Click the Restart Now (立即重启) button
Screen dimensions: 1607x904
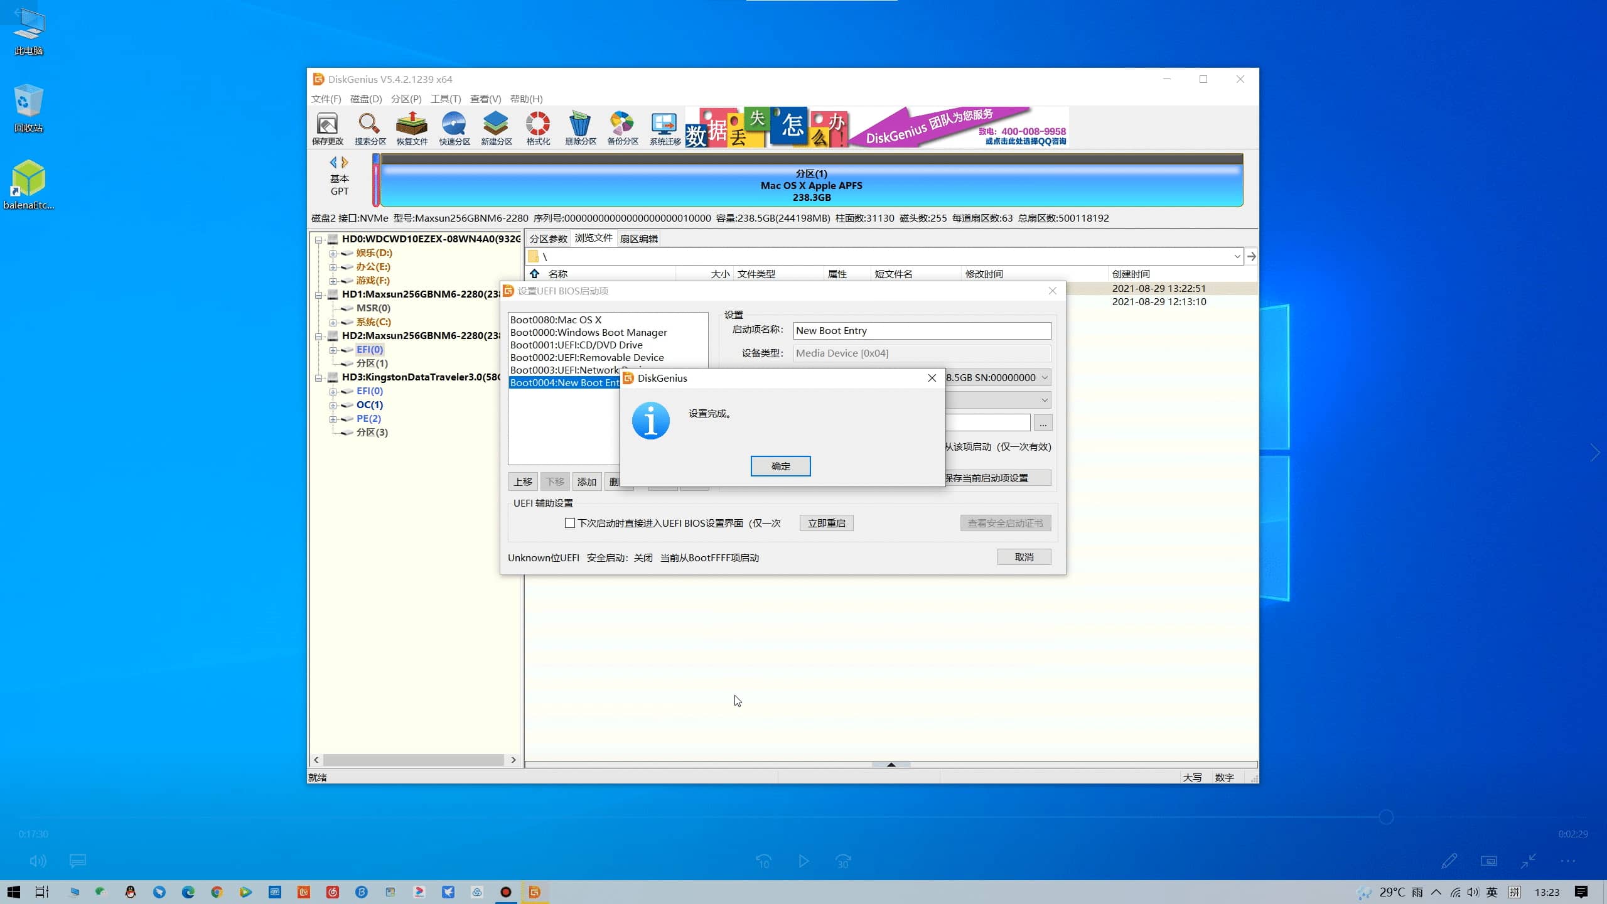(x=826, y=523)
